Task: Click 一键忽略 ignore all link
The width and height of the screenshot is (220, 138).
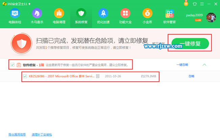Action: coord(182,65)
